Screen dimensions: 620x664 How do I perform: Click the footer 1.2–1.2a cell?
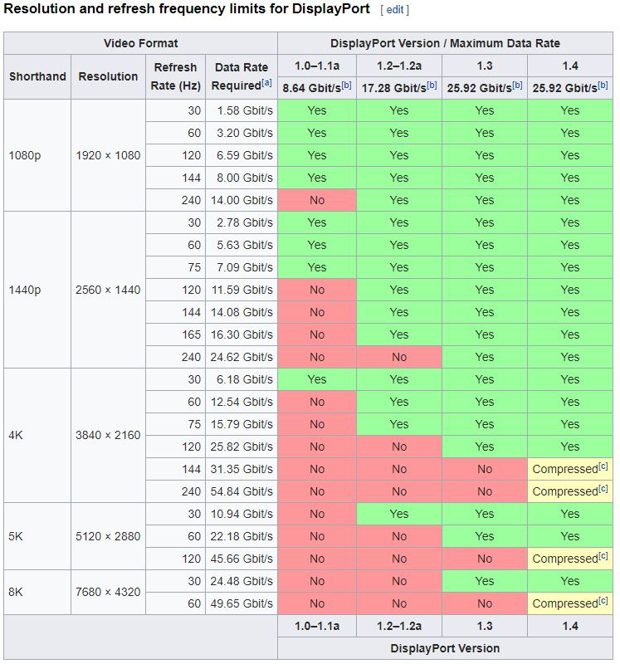coord(399,626)
